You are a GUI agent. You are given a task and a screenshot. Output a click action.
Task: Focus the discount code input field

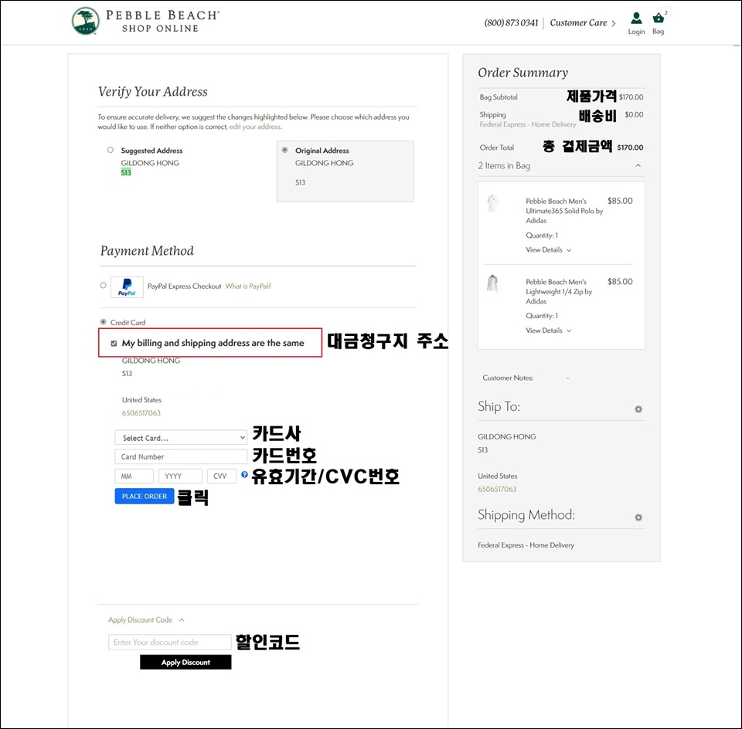(169, 642)
